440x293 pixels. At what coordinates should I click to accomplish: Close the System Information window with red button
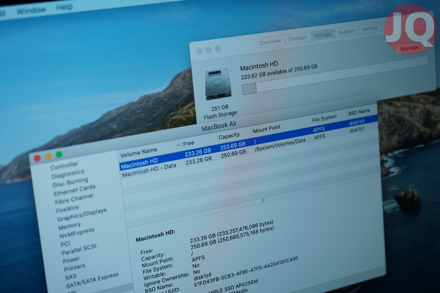(37, 158)
